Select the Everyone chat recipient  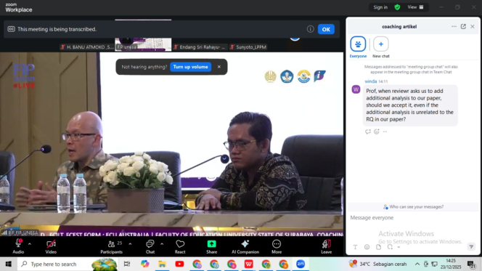point(358,46)
